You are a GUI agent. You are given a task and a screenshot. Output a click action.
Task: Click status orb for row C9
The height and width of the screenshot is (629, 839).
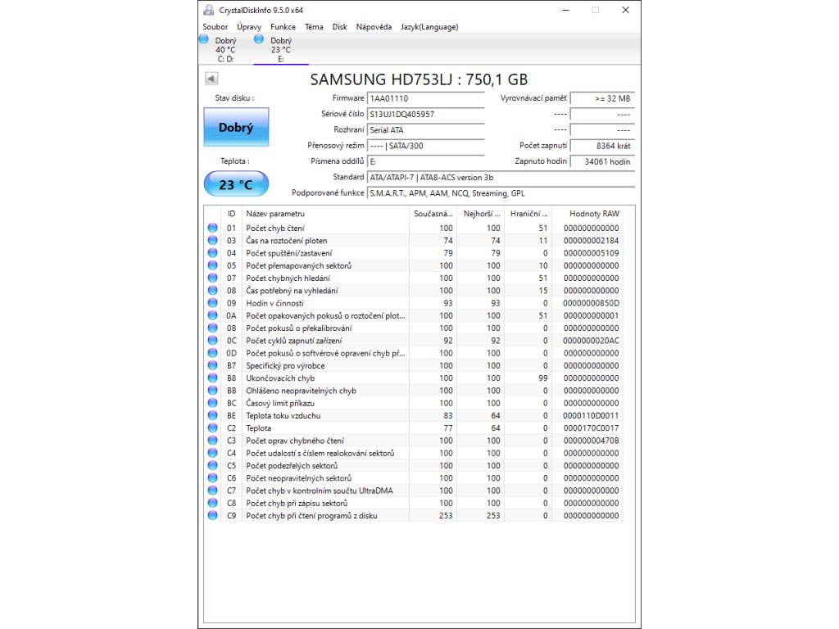213,515
